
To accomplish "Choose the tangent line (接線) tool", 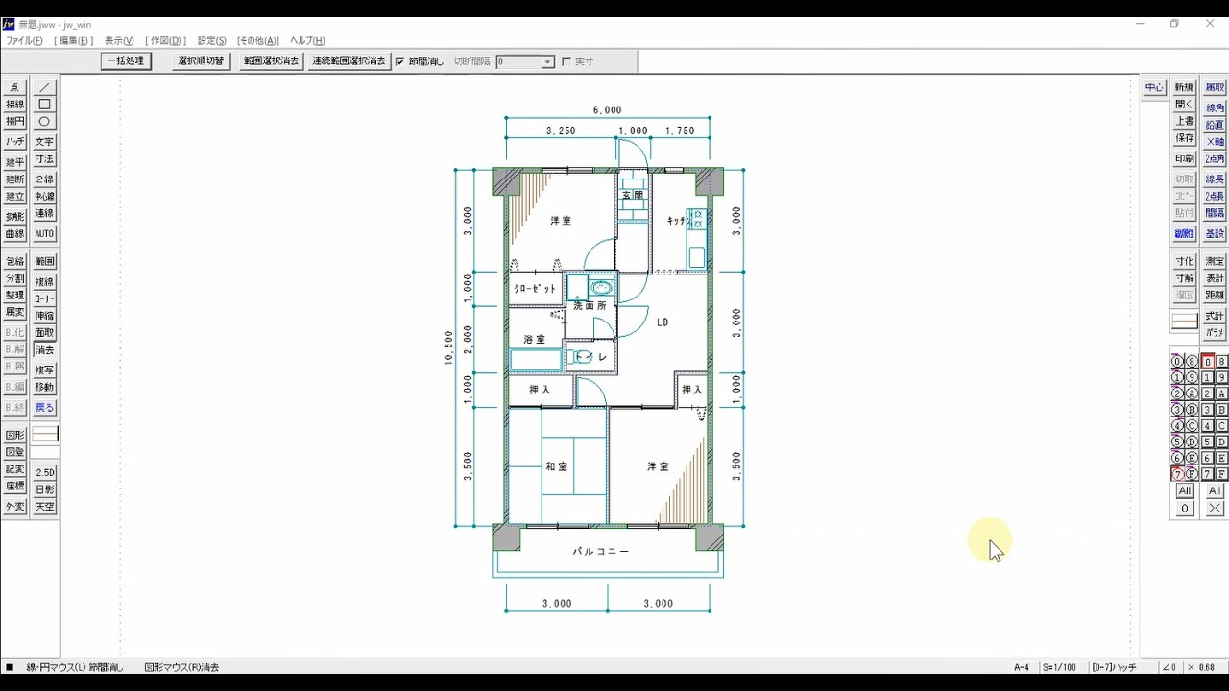I will 14,105.
